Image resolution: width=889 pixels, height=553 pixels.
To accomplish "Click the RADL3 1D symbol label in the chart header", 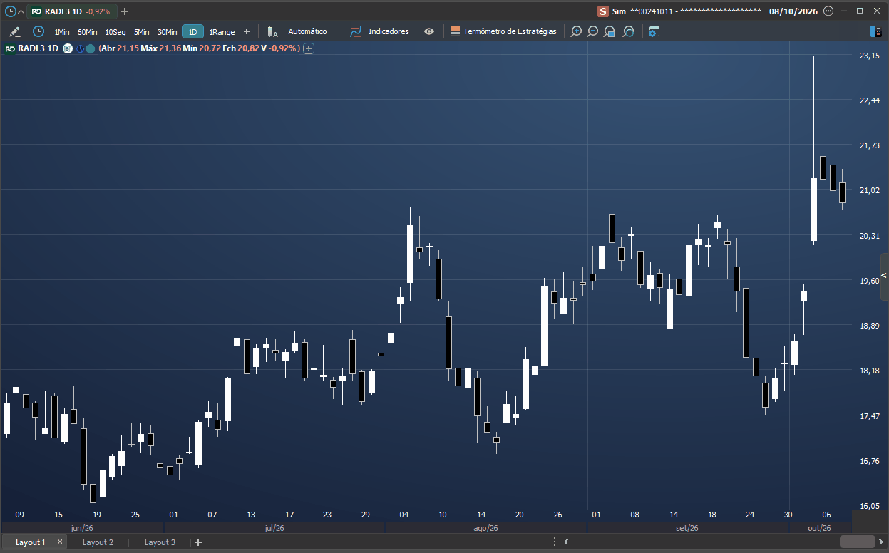I will (x=38, y=48).
